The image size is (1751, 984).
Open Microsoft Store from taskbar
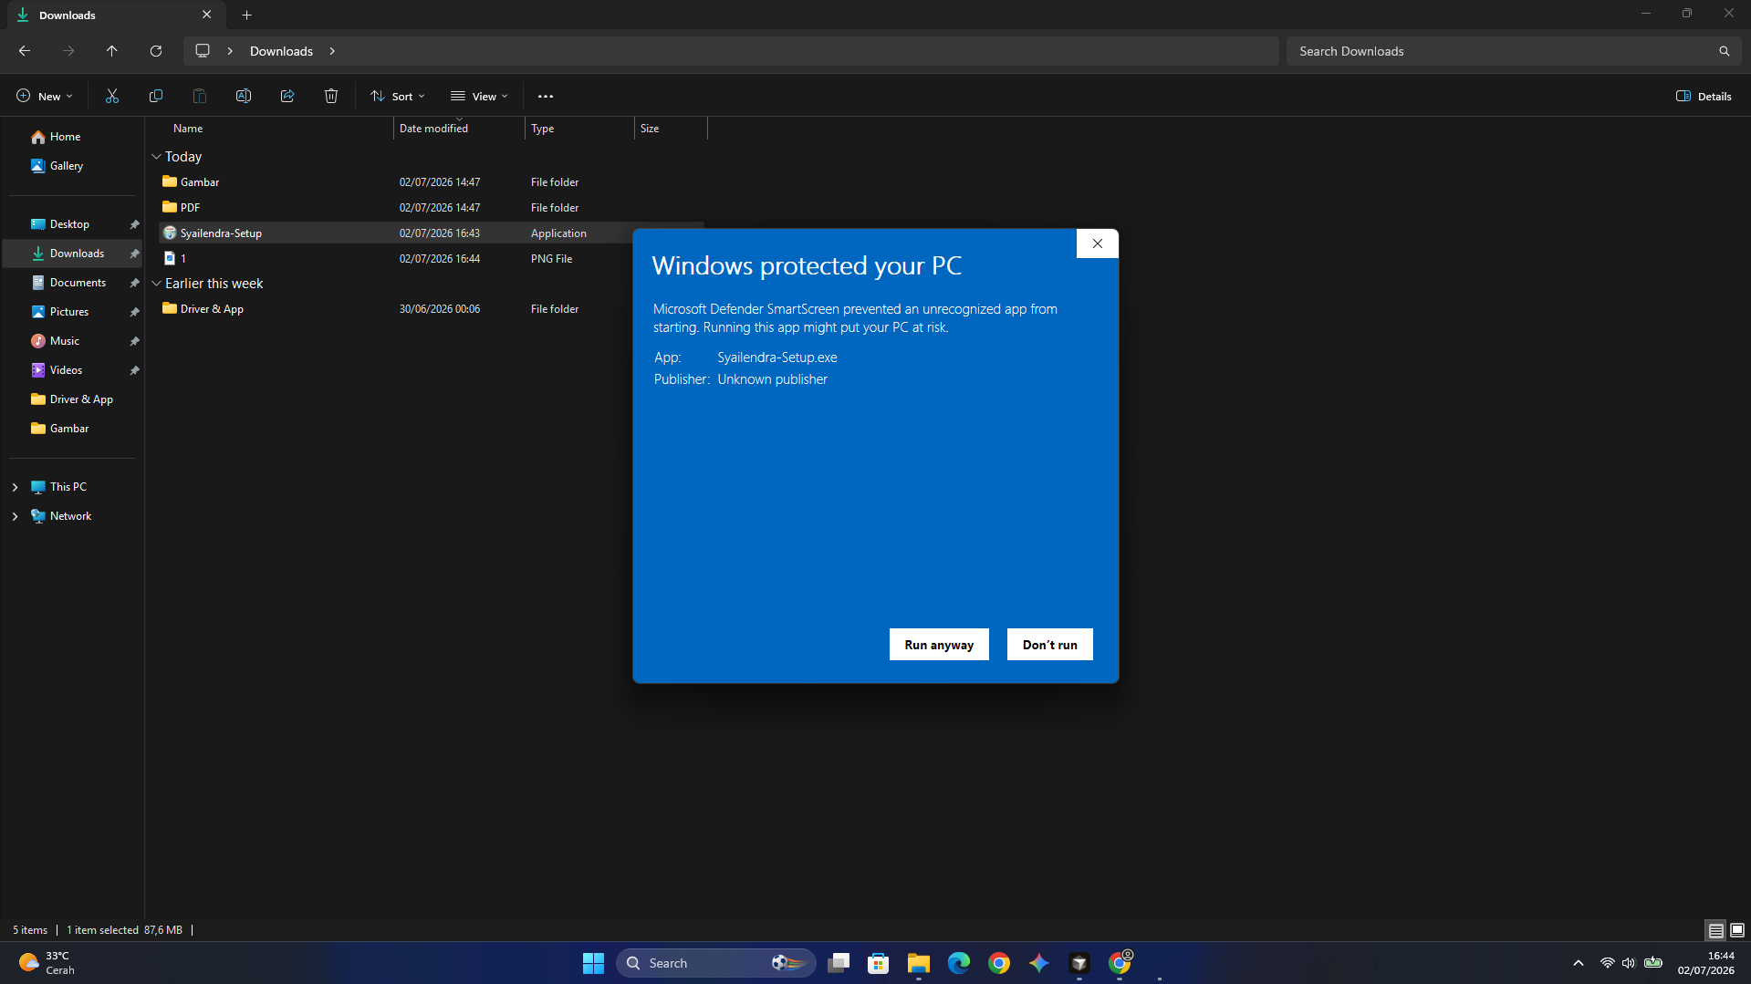[879, 963]
